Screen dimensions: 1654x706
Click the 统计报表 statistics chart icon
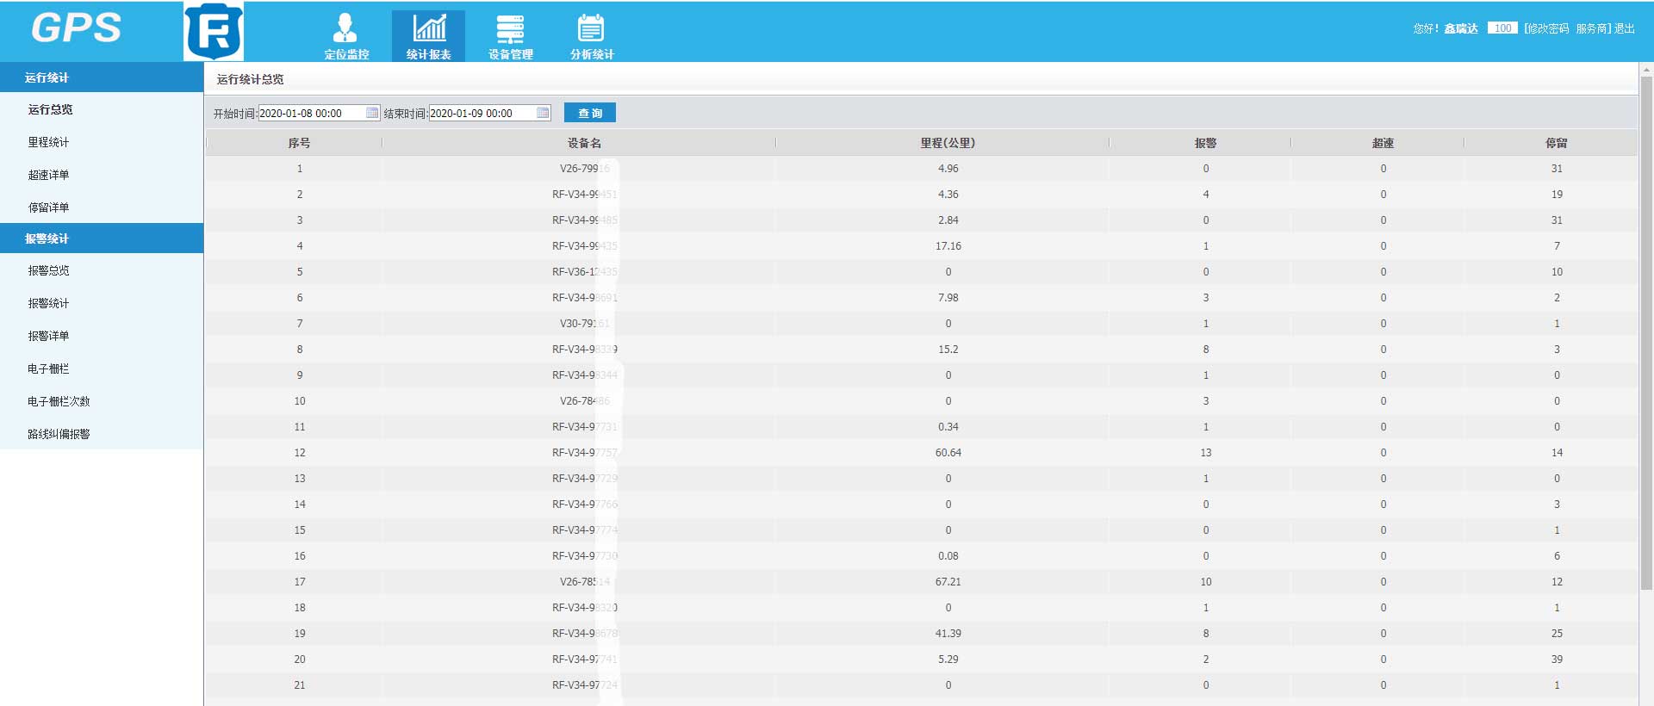[428, 29]
